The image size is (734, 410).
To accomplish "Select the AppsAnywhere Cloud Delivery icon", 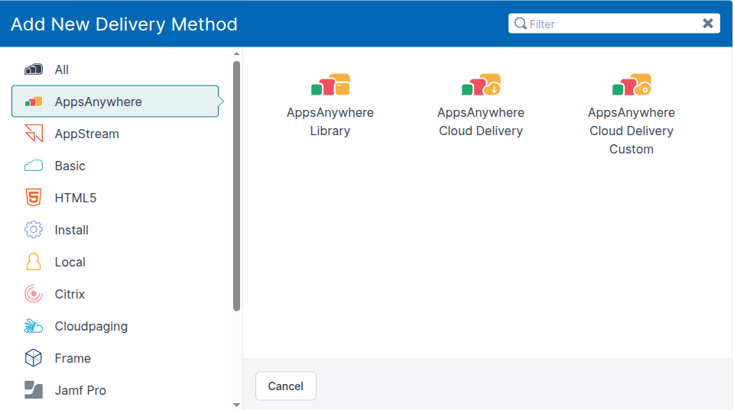I will pos(481,85).
